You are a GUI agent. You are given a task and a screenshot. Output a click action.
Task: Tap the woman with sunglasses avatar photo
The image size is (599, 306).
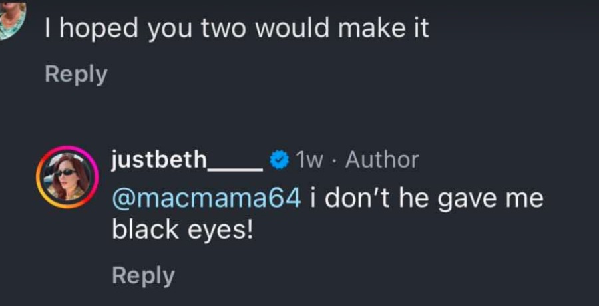point(67,177)
